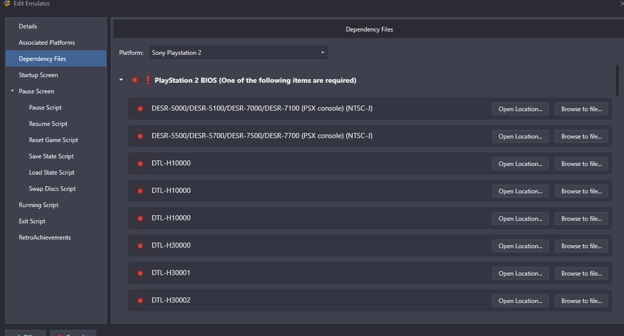The image size is (624, 336).
Task: Click the app icon in the title bar
Action: [x=7, y=4]
